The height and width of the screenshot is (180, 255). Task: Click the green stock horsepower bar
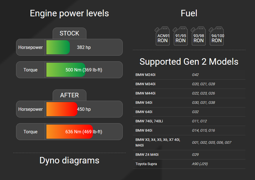[58, 47]
